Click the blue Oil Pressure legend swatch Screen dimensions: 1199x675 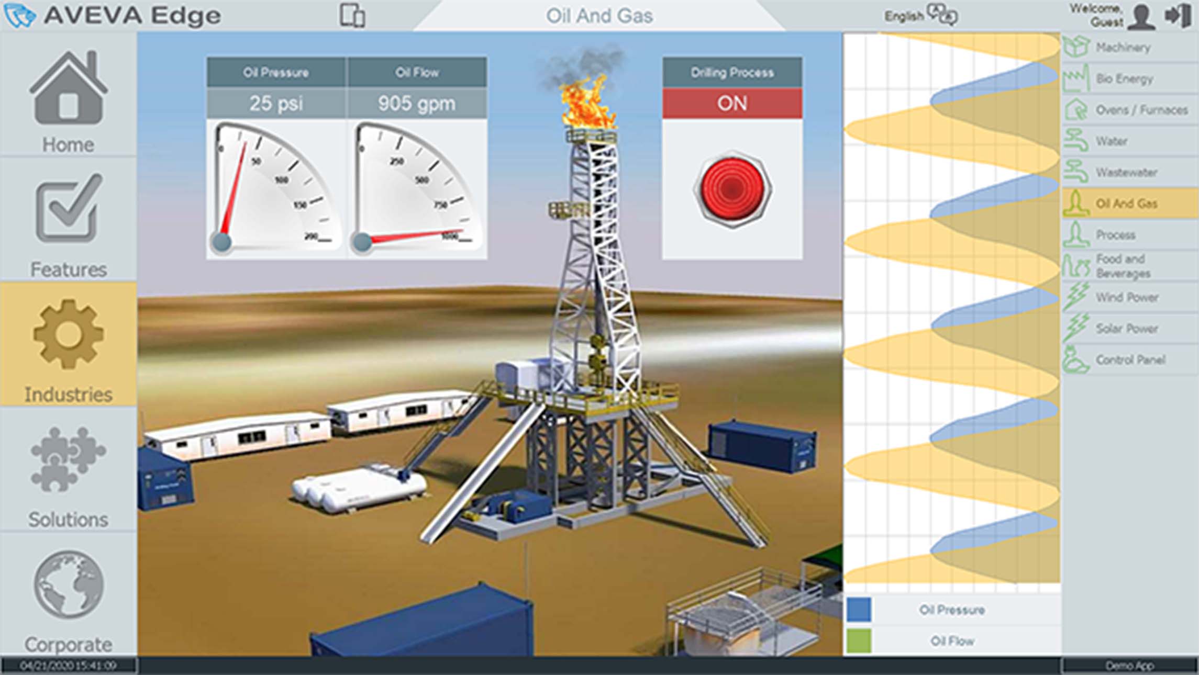(859, 610)
